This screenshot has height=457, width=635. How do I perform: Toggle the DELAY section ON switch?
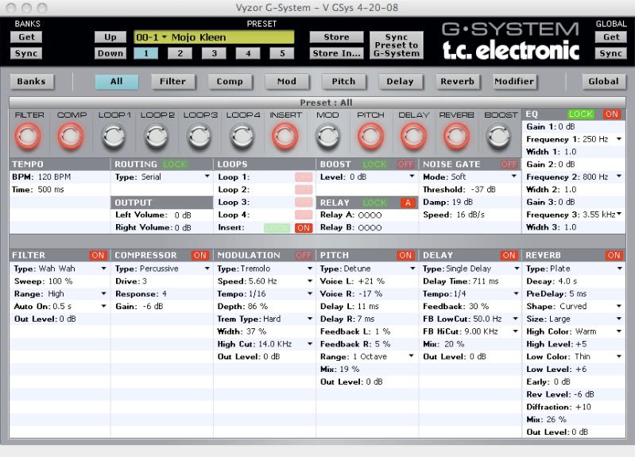pyautogui.click(x=509, y=255)
